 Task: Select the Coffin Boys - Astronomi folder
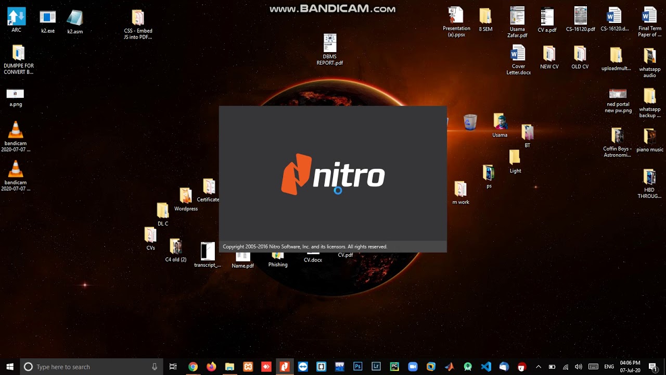617,143
